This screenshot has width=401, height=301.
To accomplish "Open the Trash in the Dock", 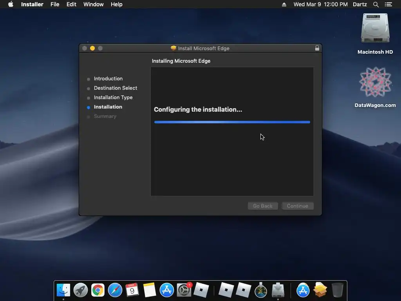I will pos(337,290).
